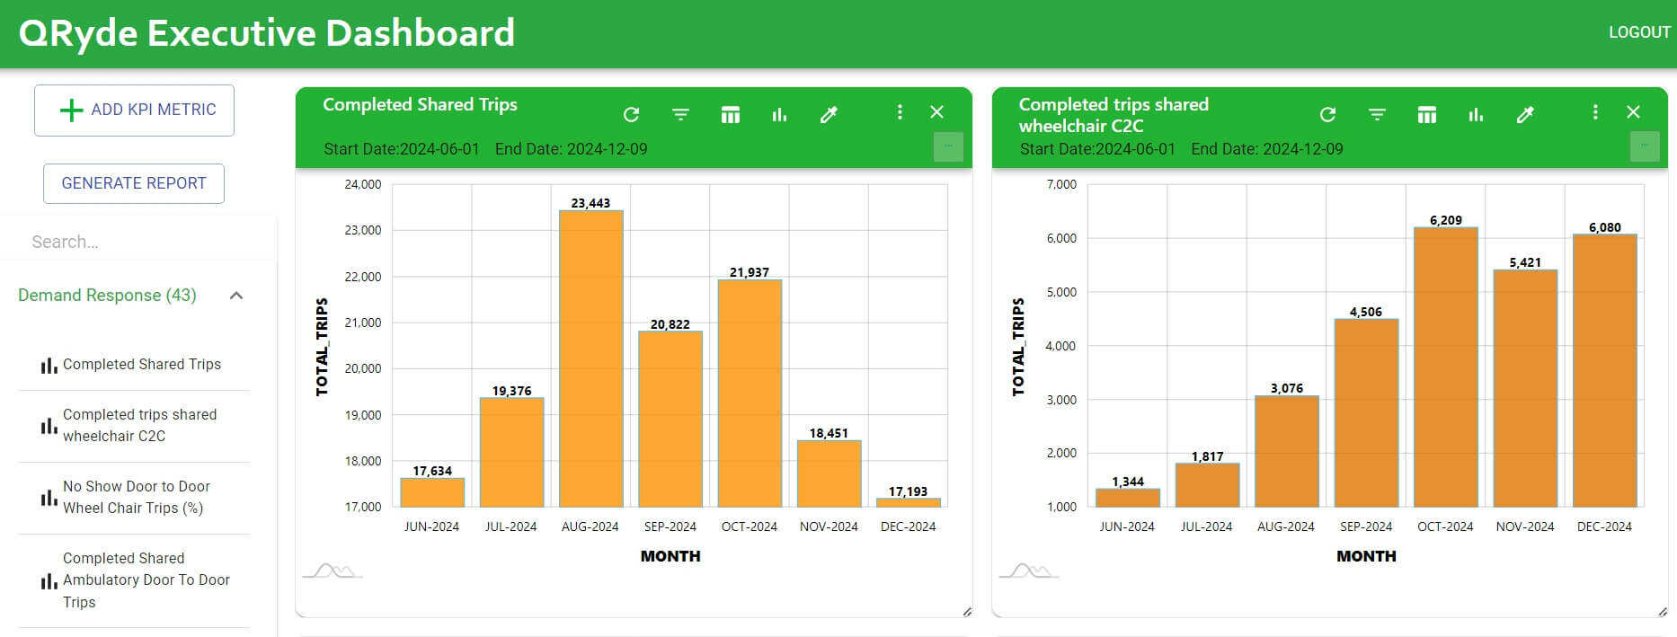The width and height of the screenshot is (1677, 637).
Task: Log out using the LOGOUT link
Action: [x=1638, y=32]
